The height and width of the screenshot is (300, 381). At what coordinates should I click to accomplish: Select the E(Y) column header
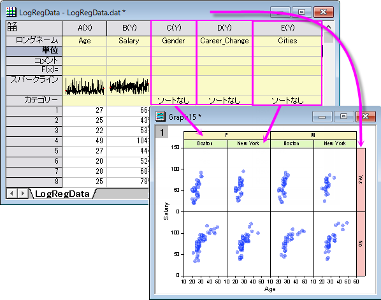point(288,28)
